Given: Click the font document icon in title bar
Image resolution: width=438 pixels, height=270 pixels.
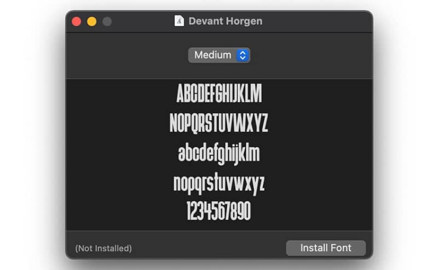Looking at the screenshot, I should pos(179,21).
